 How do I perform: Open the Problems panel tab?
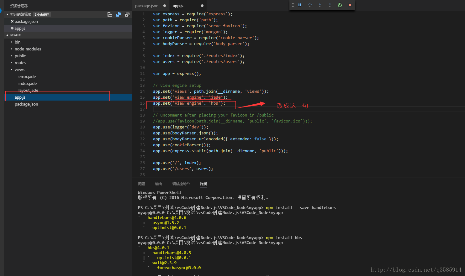[x=141, y=184]
